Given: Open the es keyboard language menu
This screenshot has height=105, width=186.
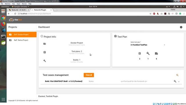Looking at the screenshot, I should (168, 7).
